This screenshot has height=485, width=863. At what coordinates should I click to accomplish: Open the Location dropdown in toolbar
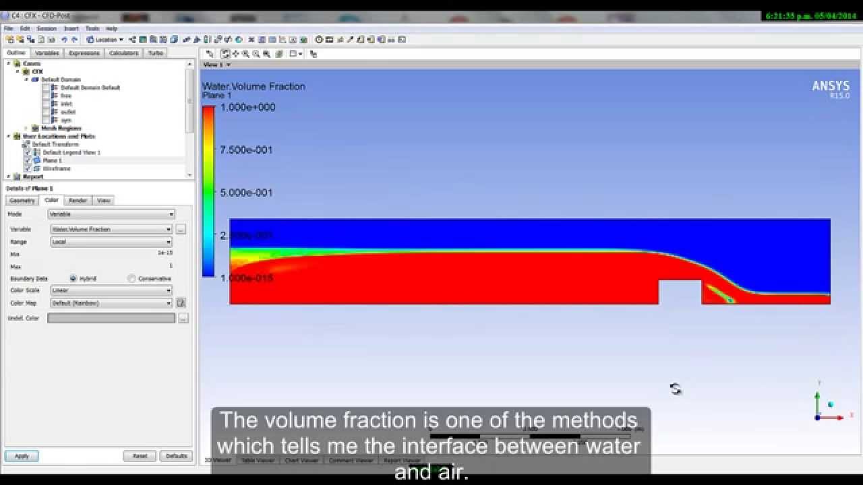pos(107,40)
